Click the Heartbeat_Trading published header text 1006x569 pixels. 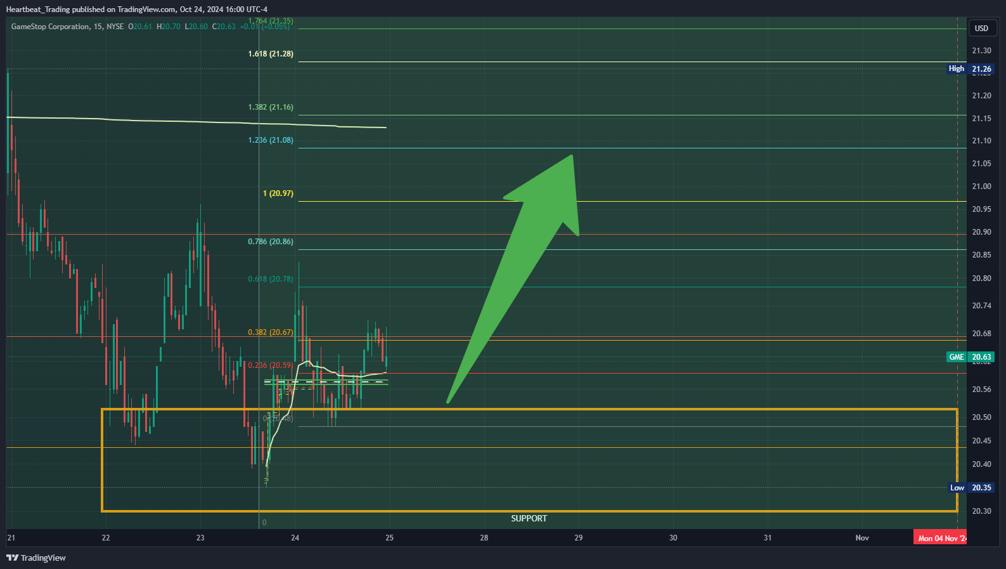[x=136, y=10]
